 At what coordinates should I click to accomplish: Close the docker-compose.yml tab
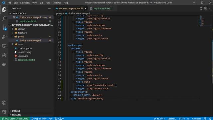pyautogui.click(x=85, y=8)
